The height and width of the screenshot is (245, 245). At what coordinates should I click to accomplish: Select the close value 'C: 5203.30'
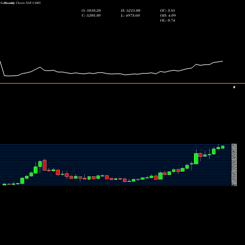coord(91,16)
